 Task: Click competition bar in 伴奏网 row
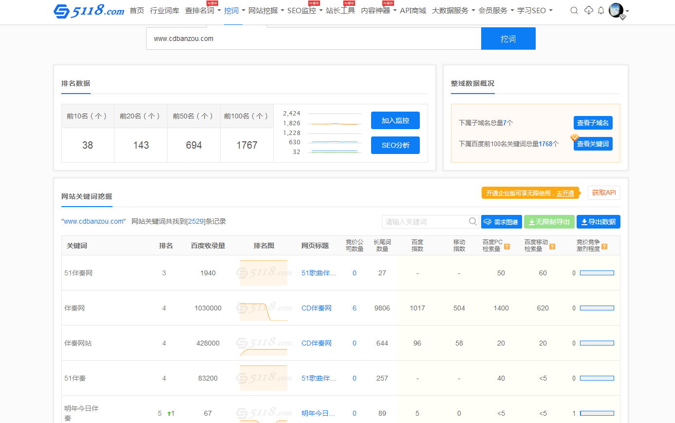[x=597, y=308]
